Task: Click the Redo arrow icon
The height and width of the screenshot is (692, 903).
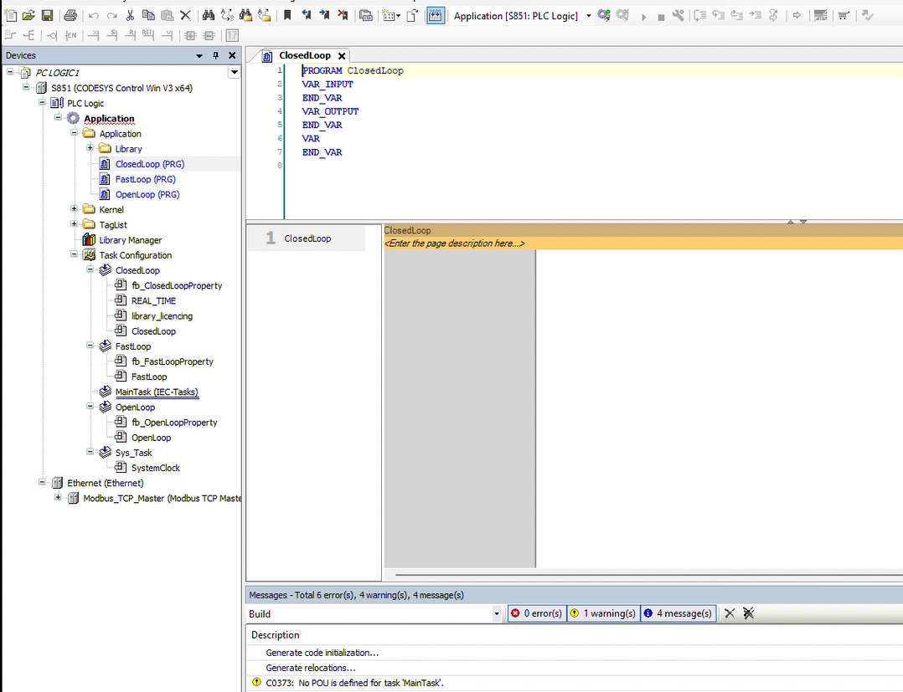Action: click(x=111, y=16)
